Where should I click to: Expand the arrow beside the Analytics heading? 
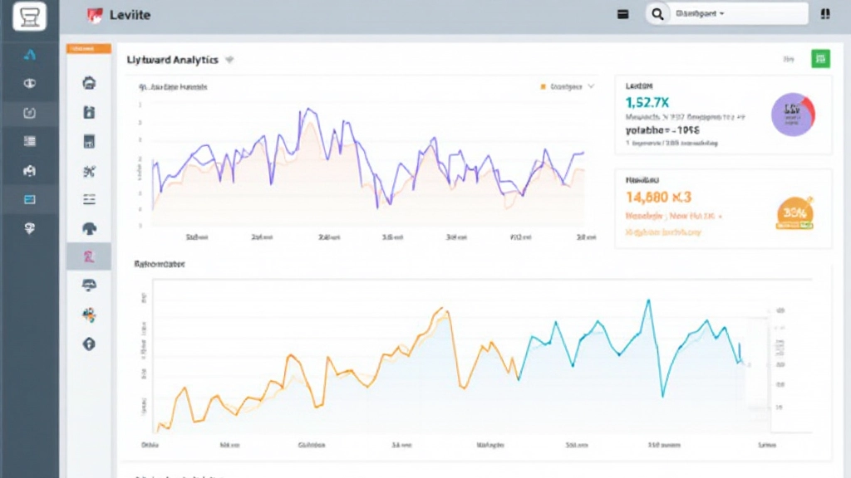(229, 60)
